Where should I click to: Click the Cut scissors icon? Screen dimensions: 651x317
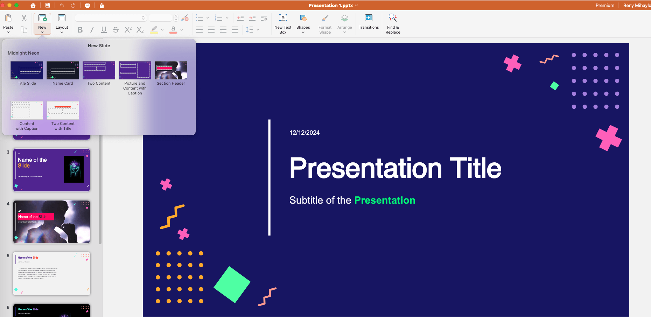[x=24, y=18]
